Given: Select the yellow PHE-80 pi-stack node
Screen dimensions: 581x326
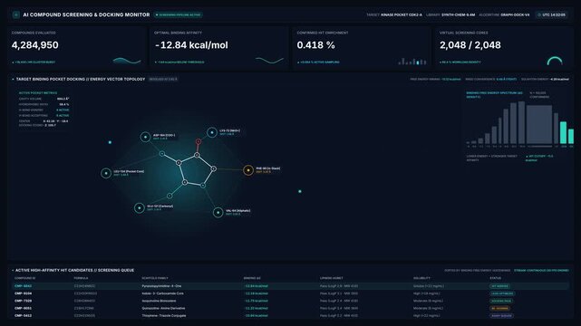Looking at the screenshot, I should click(248, 170).
